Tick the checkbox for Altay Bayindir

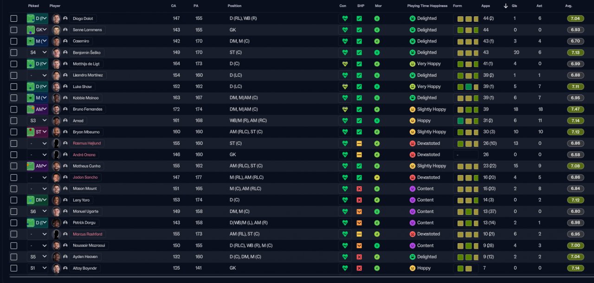click(14, 268)
